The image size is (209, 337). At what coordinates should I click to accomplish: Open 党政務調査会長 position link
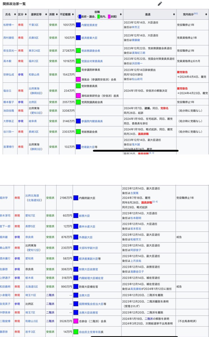(x=91, y=51)
